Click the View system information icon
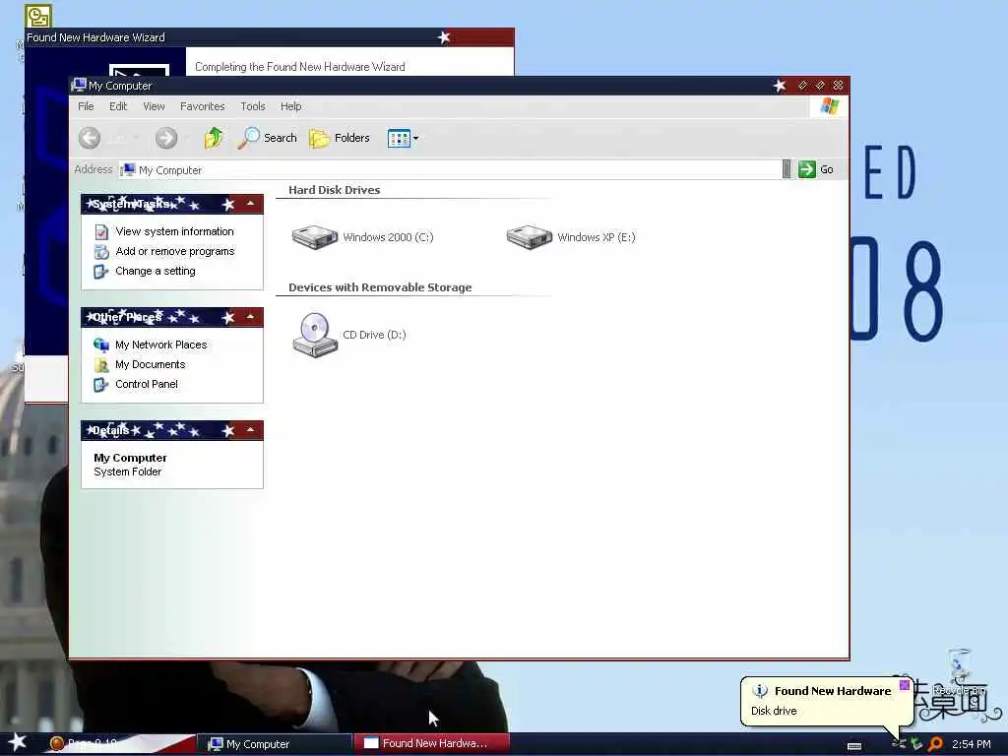Screen dimensions: 1008x756 coord(101,231)
